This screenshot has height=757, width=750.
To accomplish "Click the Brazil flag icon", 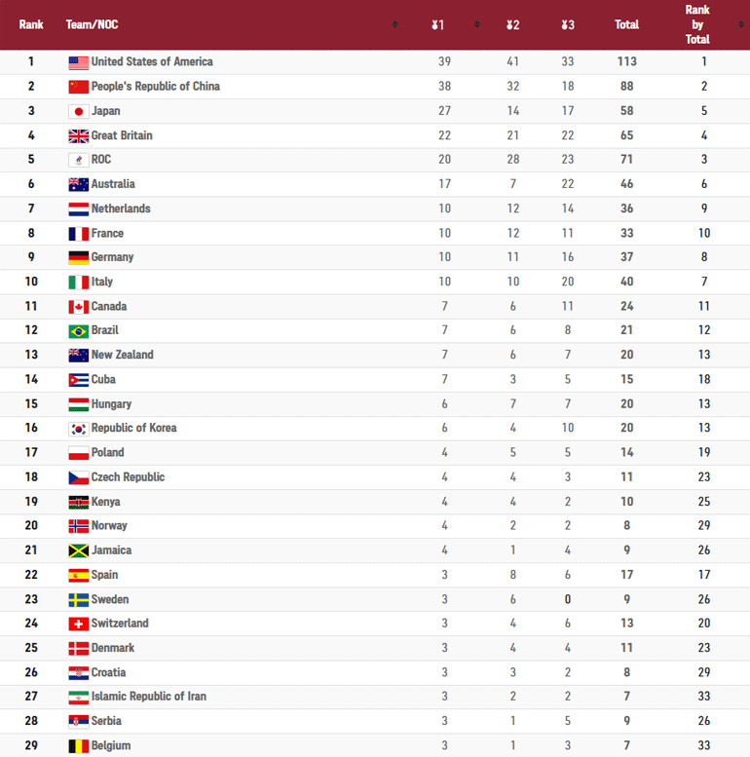I will click(79, 331).
